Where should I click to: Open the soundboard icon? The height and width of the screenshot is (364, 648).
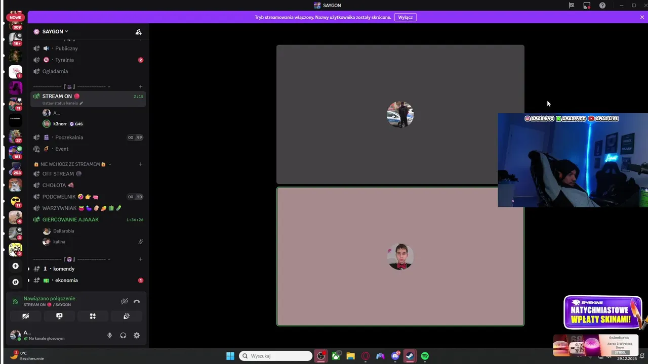[x=127, y=316]
